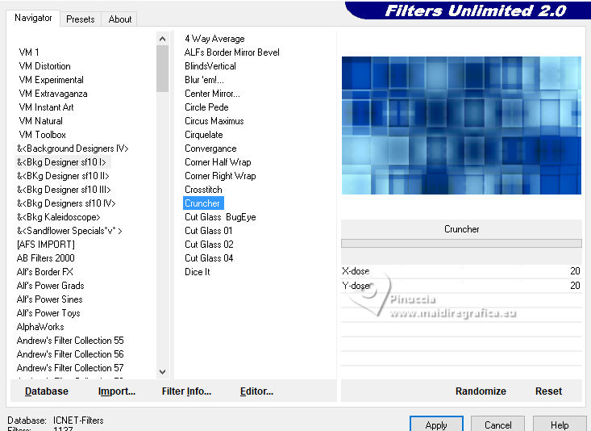Click the category list scroll down arrow
Image resolution: width=591 pixels, height=431 pixels.
pos(162,372)
